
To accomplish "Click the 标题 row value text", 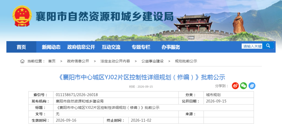I will [x=108, y=108].
